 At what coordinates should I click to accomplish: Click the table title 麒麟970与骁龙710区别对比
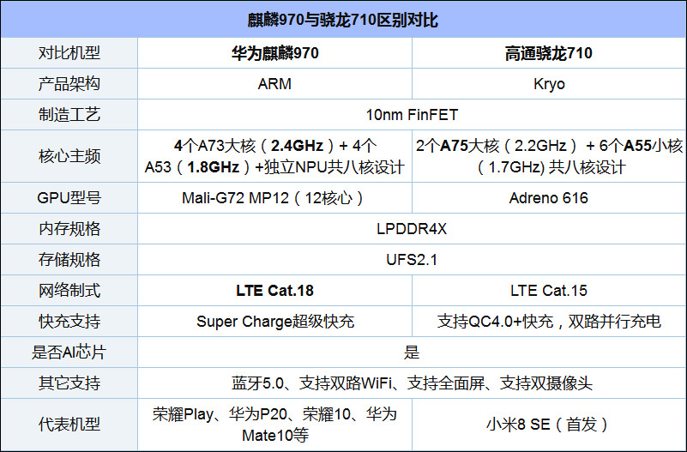343,20
